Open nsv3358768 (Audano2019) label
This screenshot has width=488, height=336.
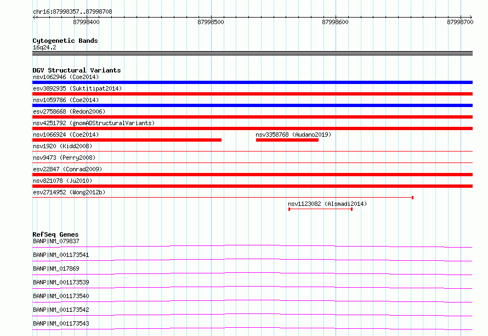point(293,135)
